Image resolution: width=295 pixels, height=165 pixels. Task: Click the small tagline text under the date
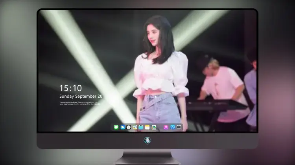coord(80,103)
